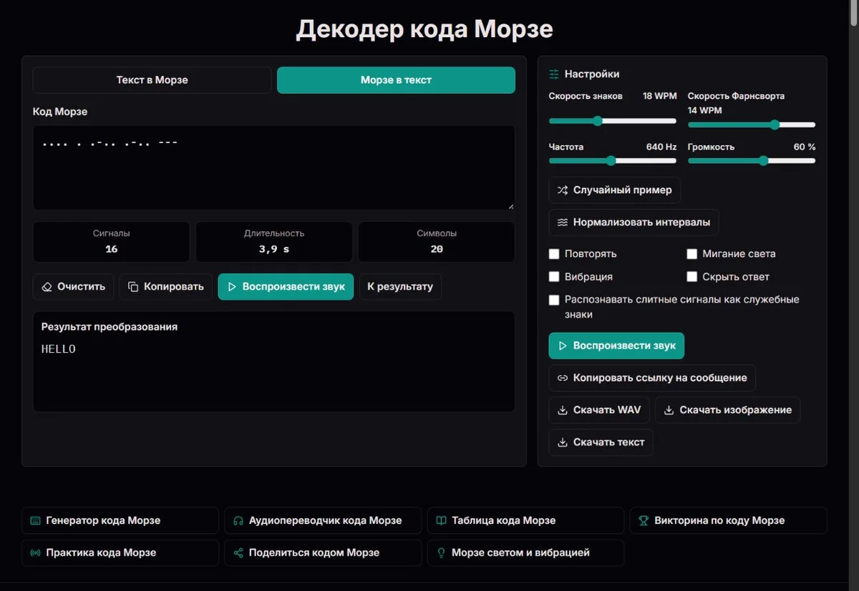
Task: Click the HELLO result text
Action: (59, 349)
